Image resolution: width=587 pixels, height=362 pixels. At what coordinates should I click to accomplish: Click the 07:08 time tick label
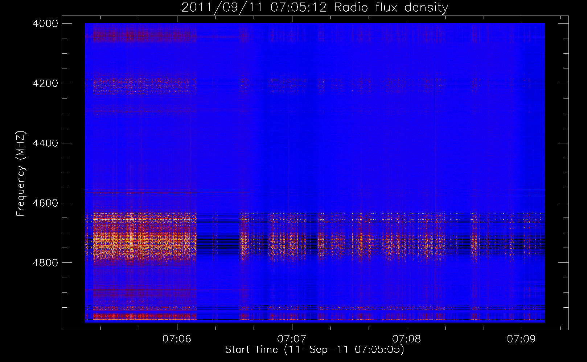[x=407, y=339]
